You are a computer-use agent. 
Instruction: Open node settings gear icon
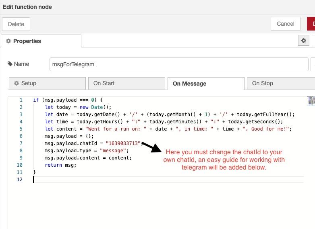pyautogui.click(x=304, y=41)
